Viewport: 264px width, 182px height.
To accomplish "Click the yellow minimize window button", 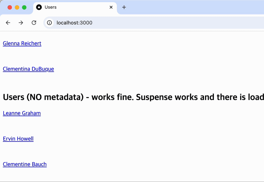I will [17, 7].
